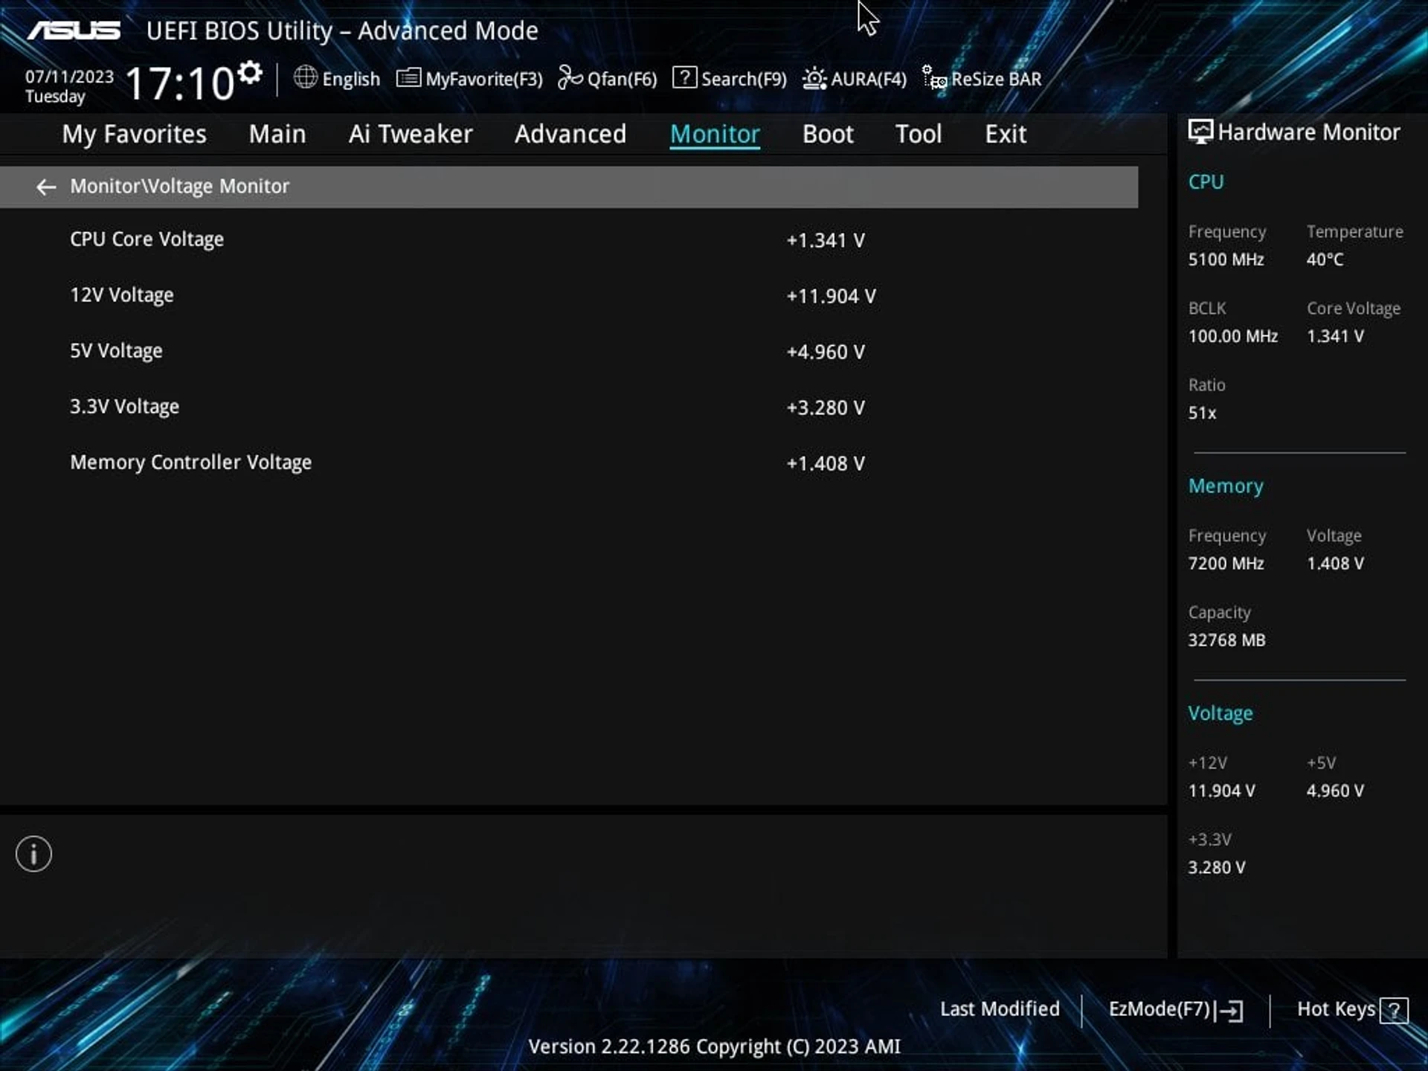Click the Hardware Monitor display icon
1428x1071 pixels.
[x=1200, y=132]
